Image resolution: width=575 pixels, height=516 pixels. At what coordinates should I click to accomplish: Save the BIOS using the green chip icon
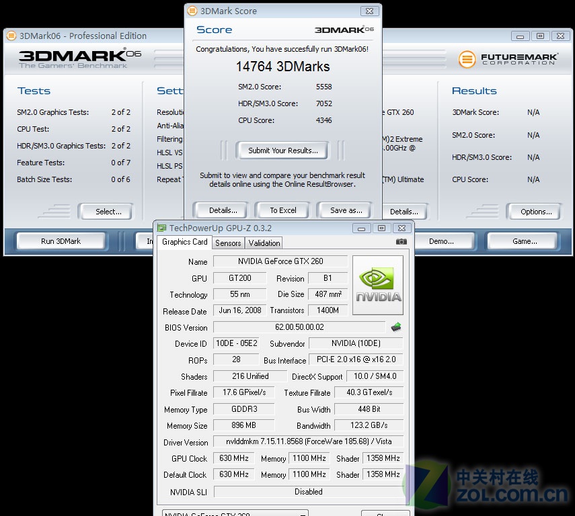(x=395, y=327)
